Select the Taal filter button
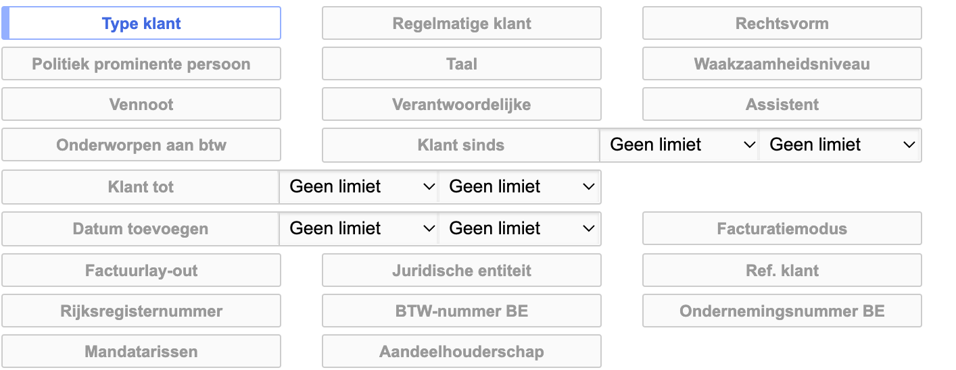 pyautogui.click(x=461, y=65)
